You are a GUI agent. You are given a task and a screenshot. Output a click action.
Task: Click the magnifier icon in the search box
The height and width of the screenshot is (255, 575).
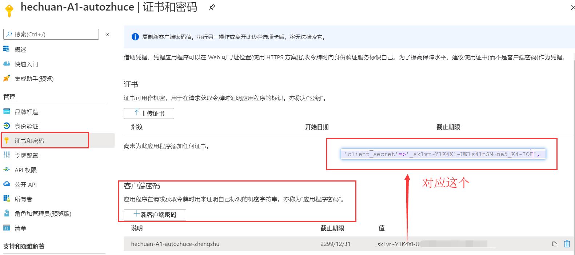9,34
